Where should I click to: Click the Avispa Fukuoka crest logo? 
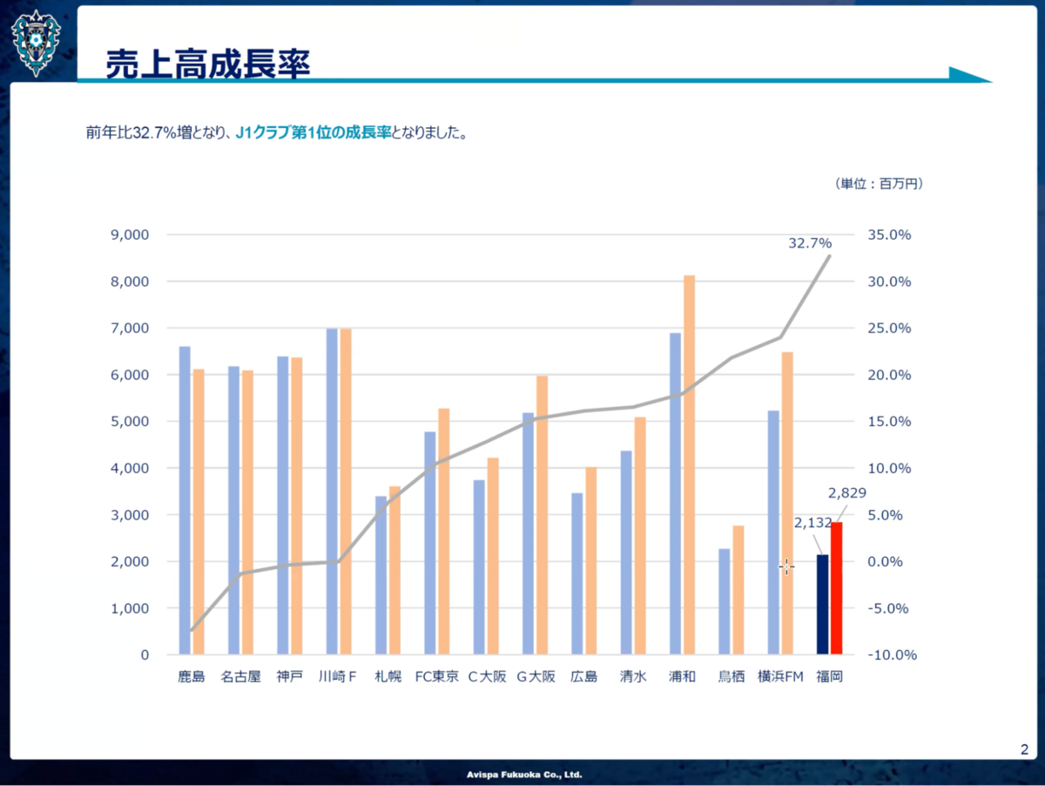[x=37, y=44]
